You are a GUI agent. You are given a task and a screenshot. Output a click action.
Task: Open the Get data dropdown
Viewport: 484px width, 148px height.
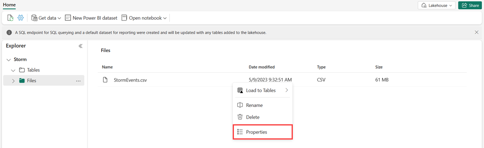(x=46, y=18)
